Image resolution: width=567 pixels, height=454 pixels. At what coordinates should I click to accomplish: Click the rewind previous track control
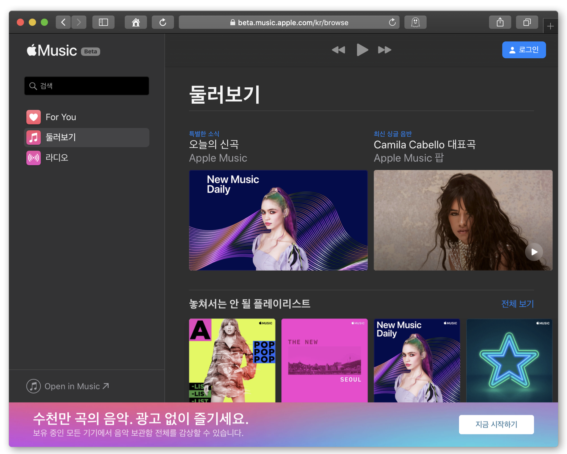[338, 50]
